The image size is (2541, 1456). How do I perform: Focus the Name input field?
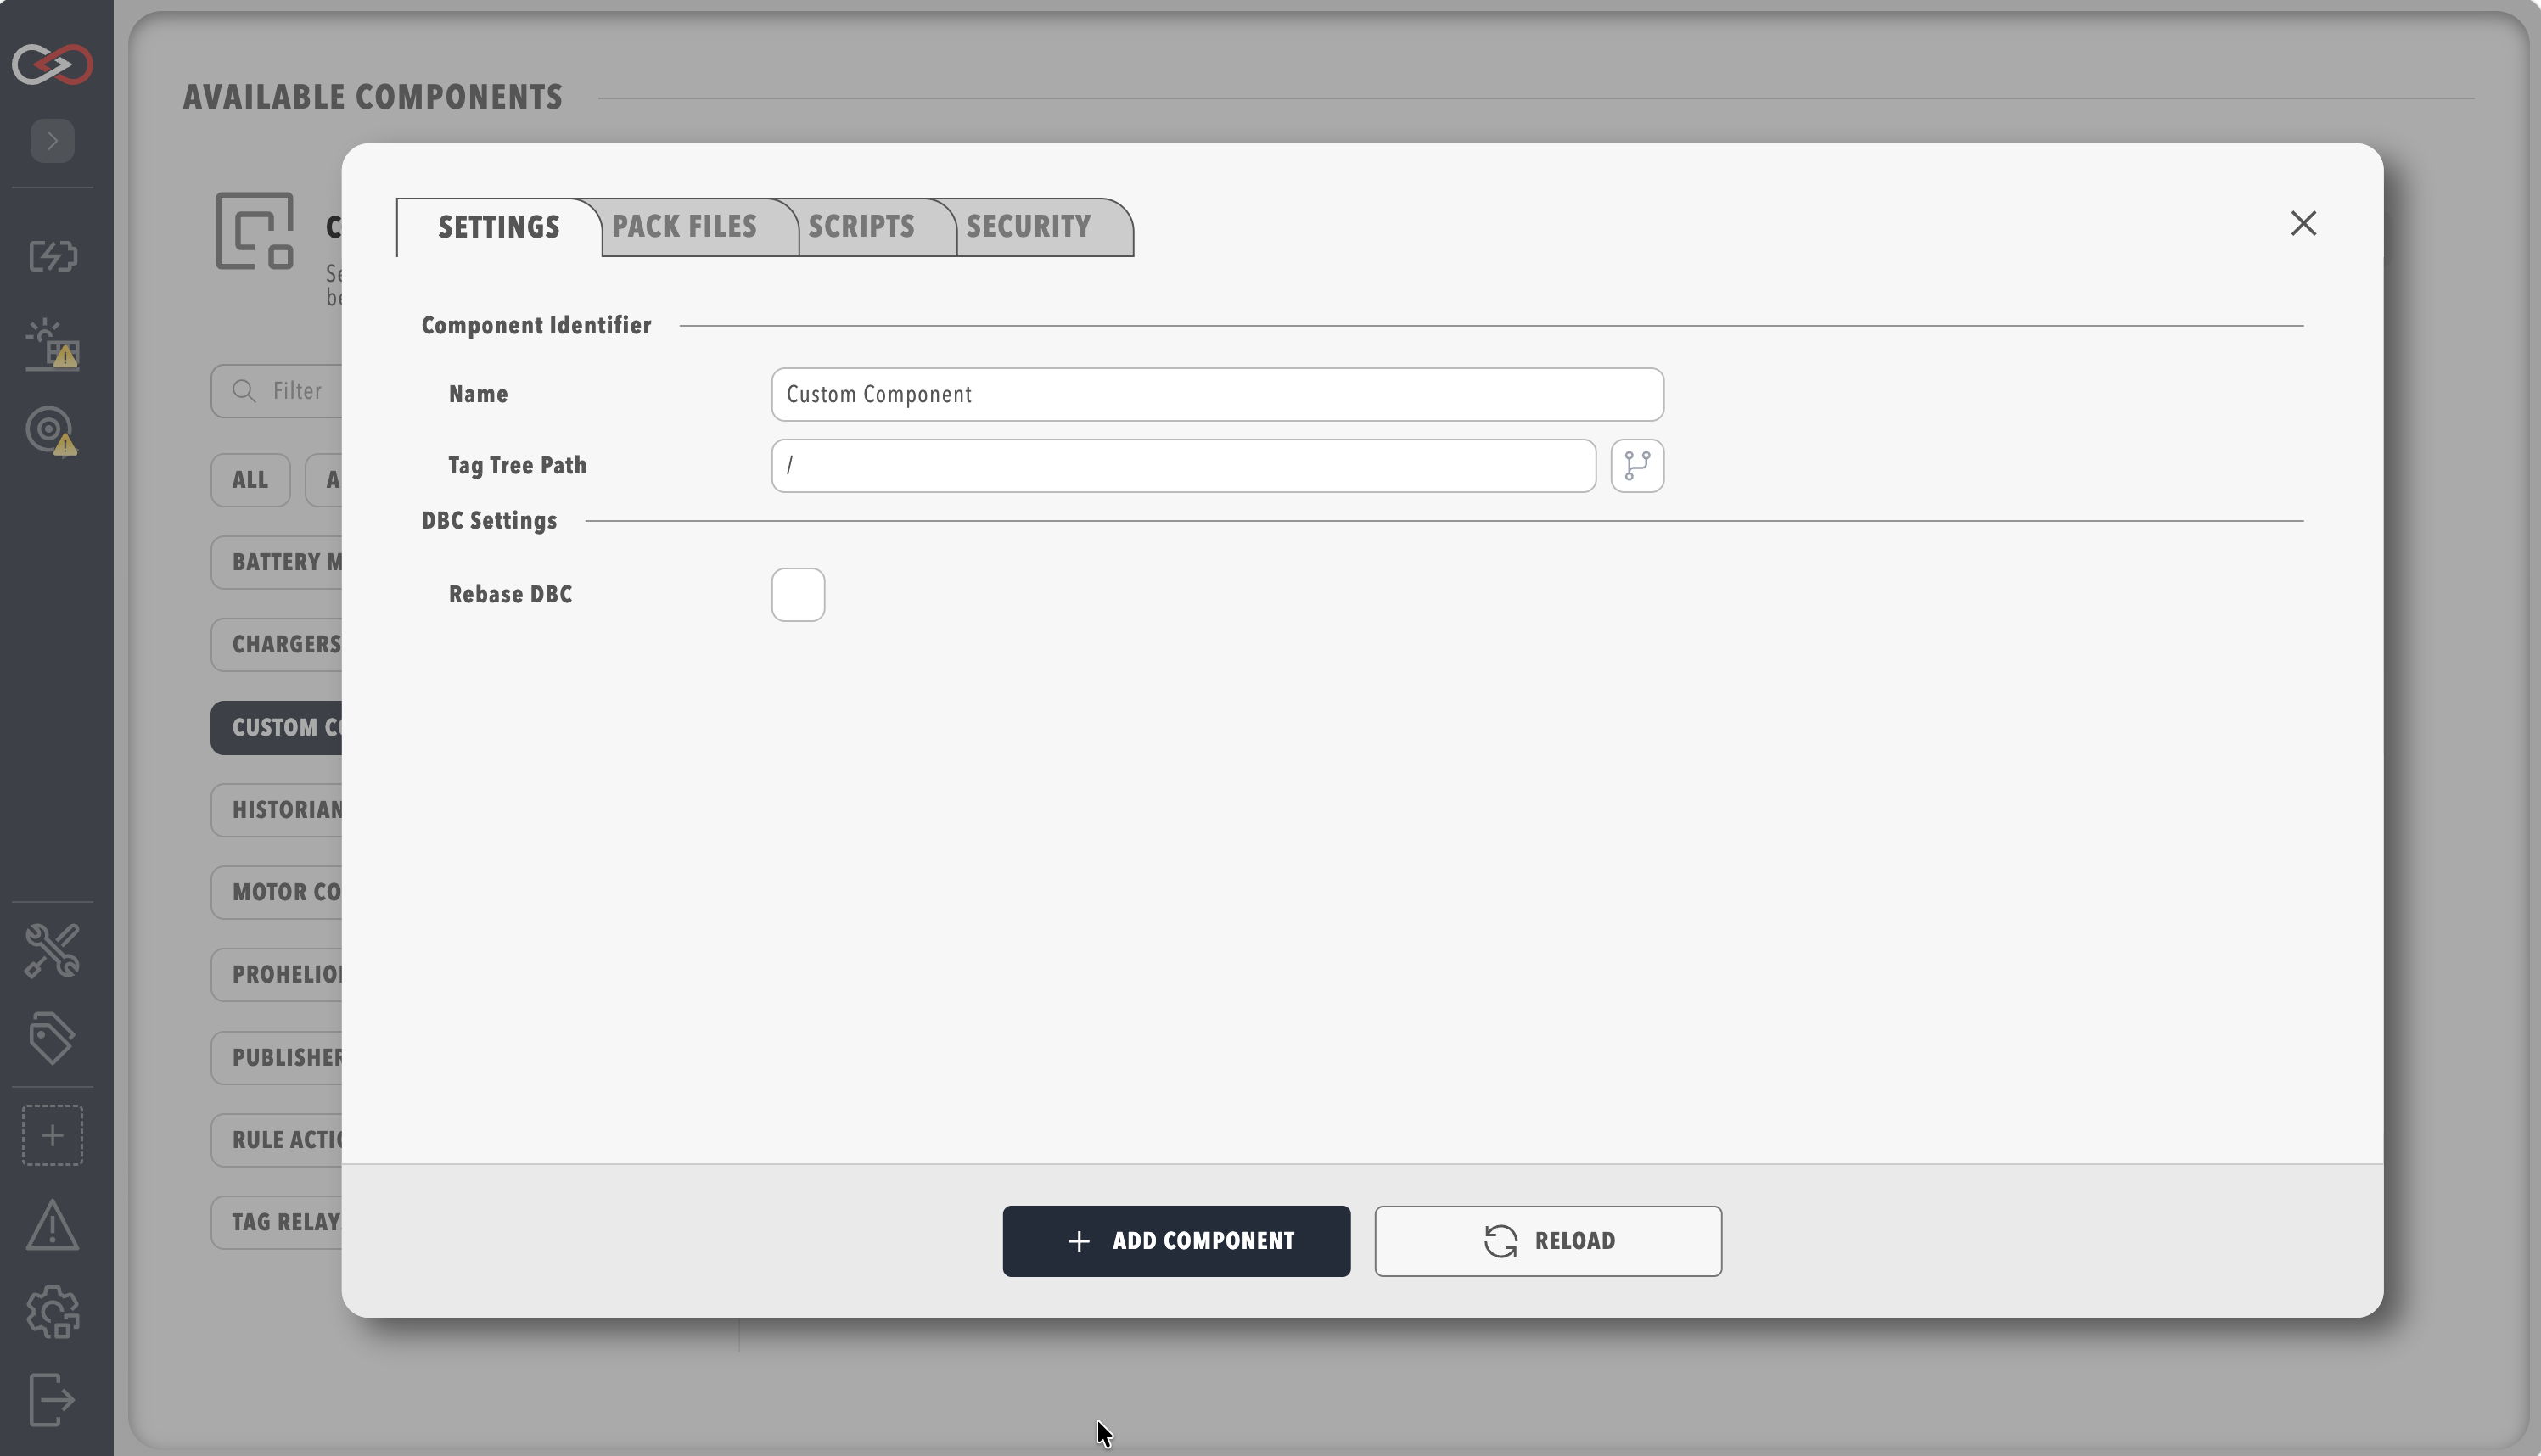[x=1217, y=395]
